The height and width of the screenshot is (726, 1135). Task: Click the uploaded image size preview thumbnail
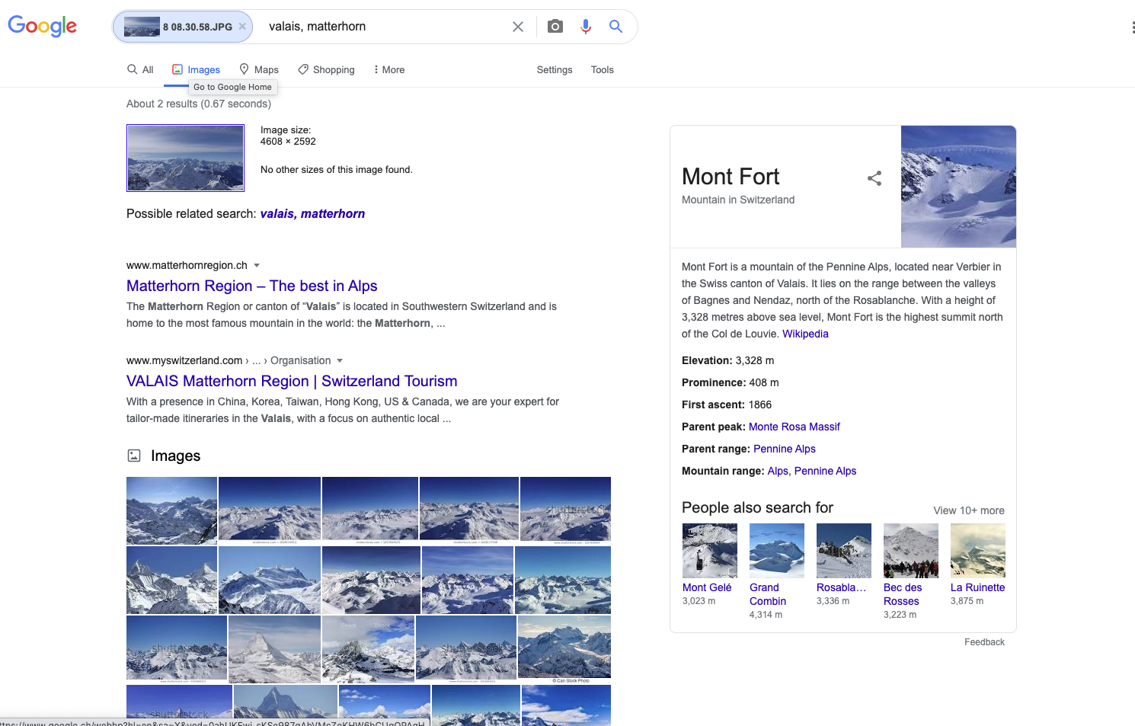[x=185, y=158]
